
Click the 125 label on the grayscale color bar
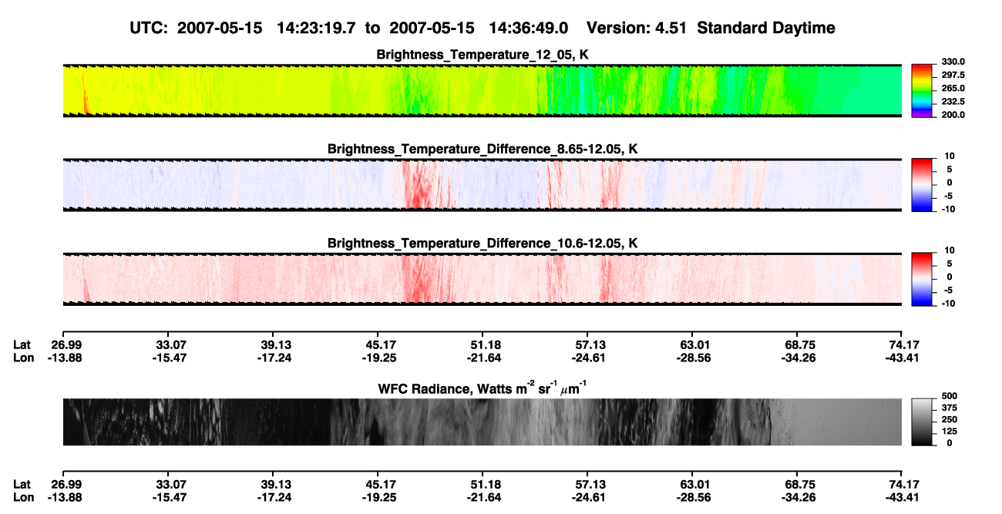point(949,432)
